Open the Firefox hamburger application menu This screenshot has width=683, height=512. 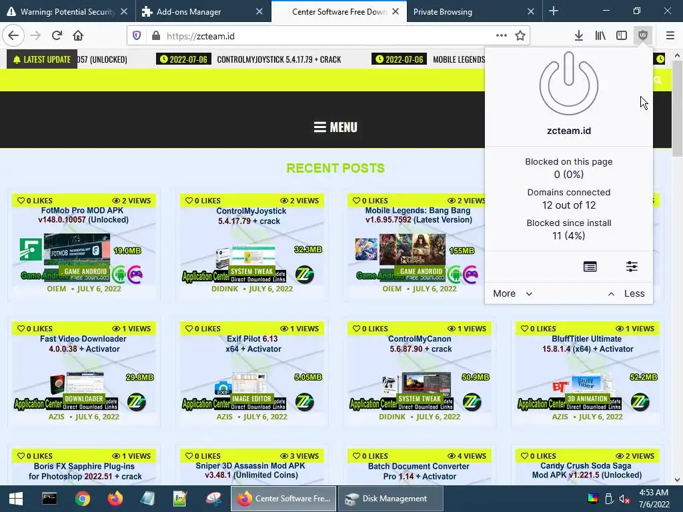(x=670, y=35)
